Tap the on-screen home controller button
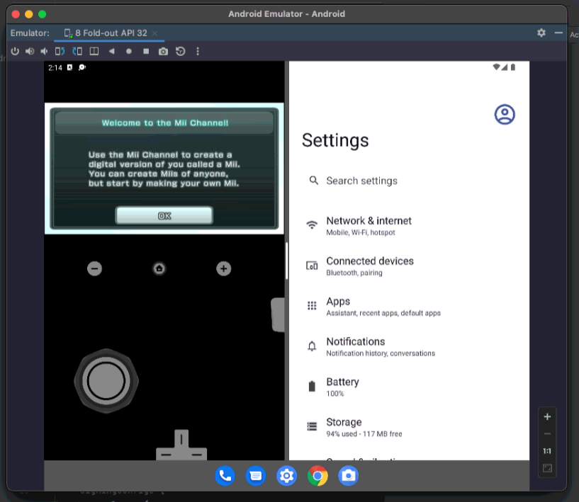The image size is (579, 502). click(x=159, y=268)
